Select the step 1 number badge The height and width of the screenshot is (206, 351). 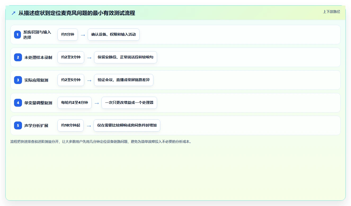click(17, 35)
